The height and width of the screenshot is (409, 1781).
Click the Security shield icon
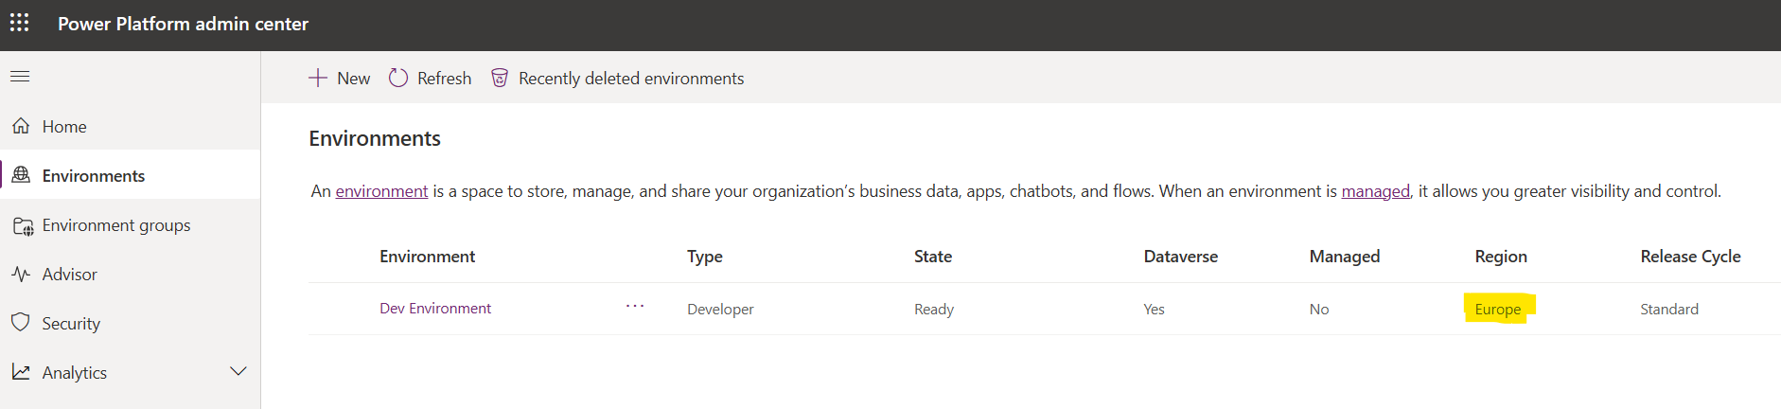21,323
